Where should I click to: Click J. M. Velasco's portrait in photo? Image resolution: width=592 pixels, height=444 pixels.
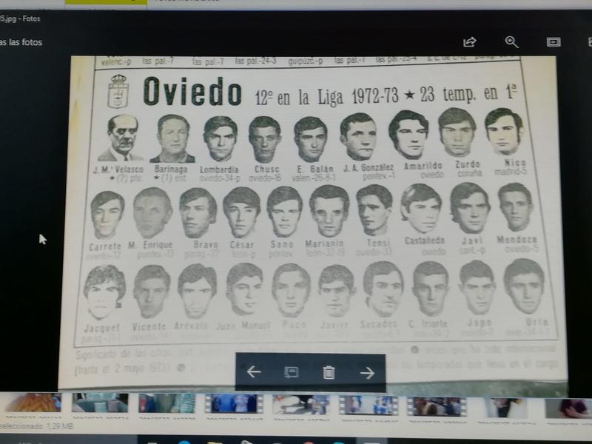coord(122,137)
